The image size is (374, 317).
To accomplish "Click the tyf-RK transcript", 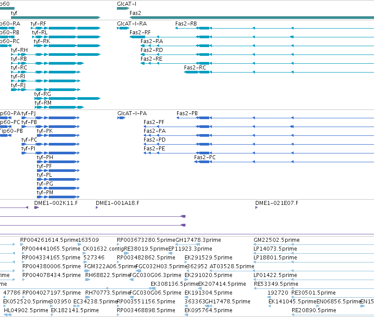I will point(67,46).
